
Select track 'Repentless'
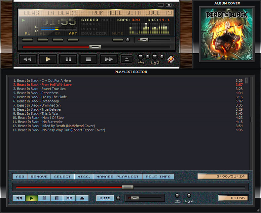(x=128, y=93)
